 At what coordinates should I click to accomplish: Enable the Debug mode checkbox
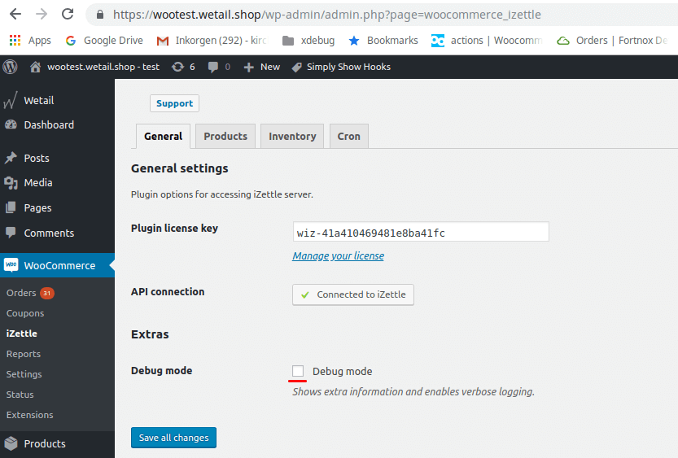coord(298,371)
